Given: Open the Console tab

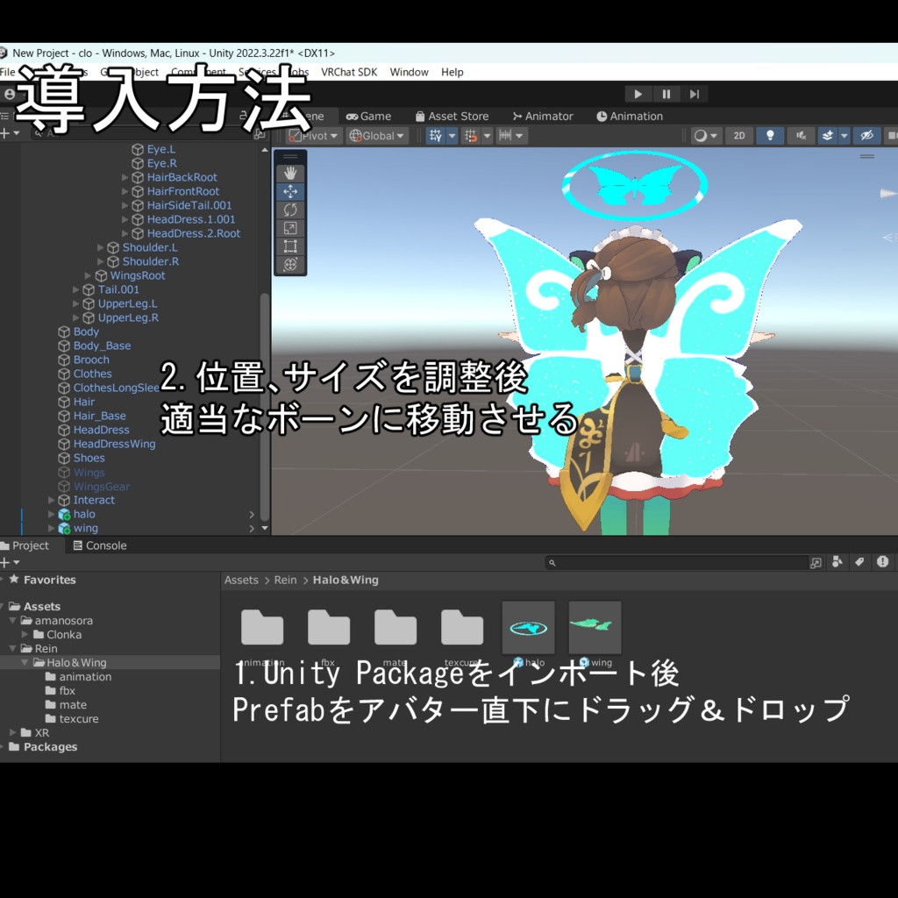Looking at the screenshot, I should coord(100,545).
